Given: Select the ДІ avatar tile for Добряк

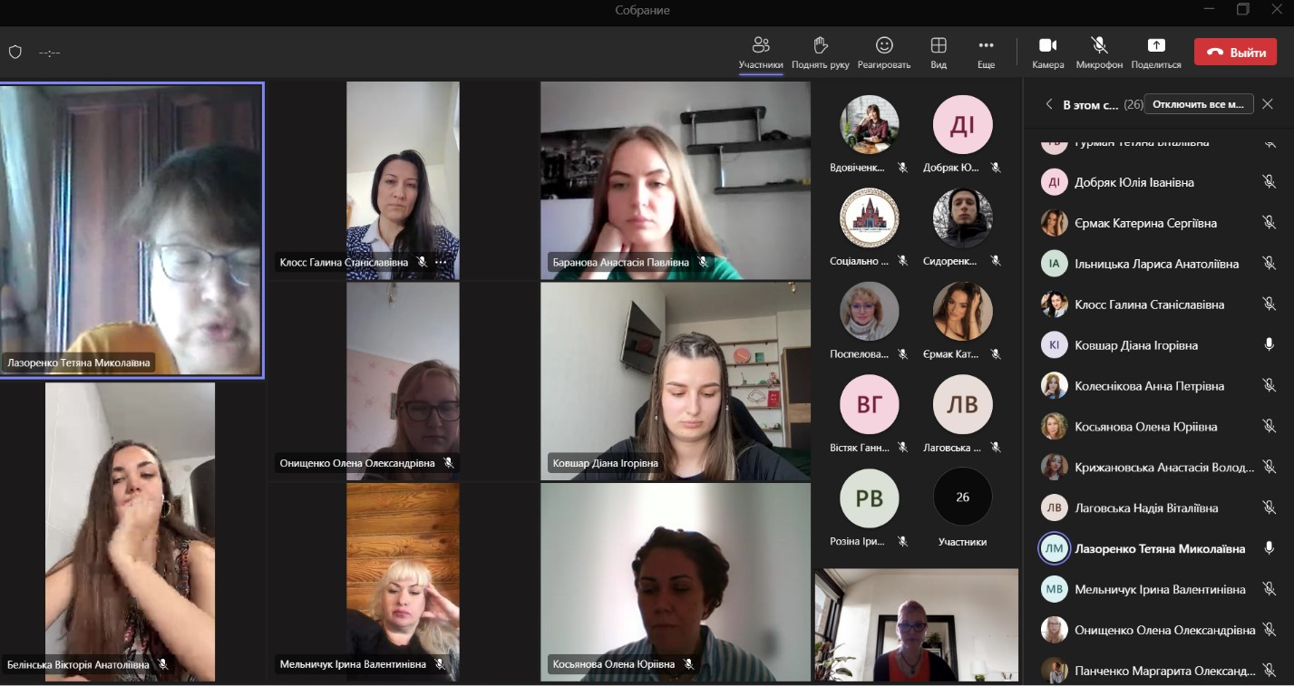Looking at the screenshot, I should pyautogui.click(x=962, y=125).
